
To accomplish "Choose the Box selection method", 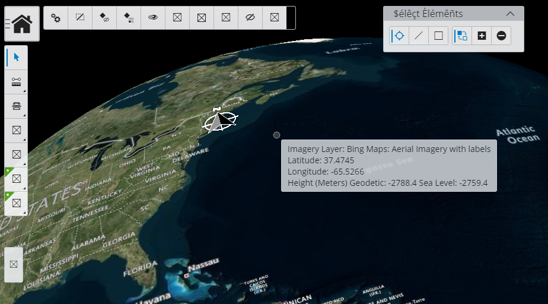I will click(x=438, y=36).
